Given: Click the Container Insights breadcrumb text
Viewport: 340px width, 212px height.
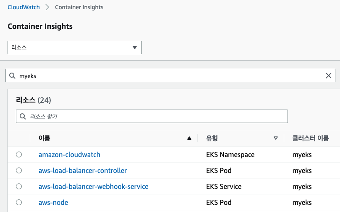Looking at the screenshot, I should pos(79,7).
